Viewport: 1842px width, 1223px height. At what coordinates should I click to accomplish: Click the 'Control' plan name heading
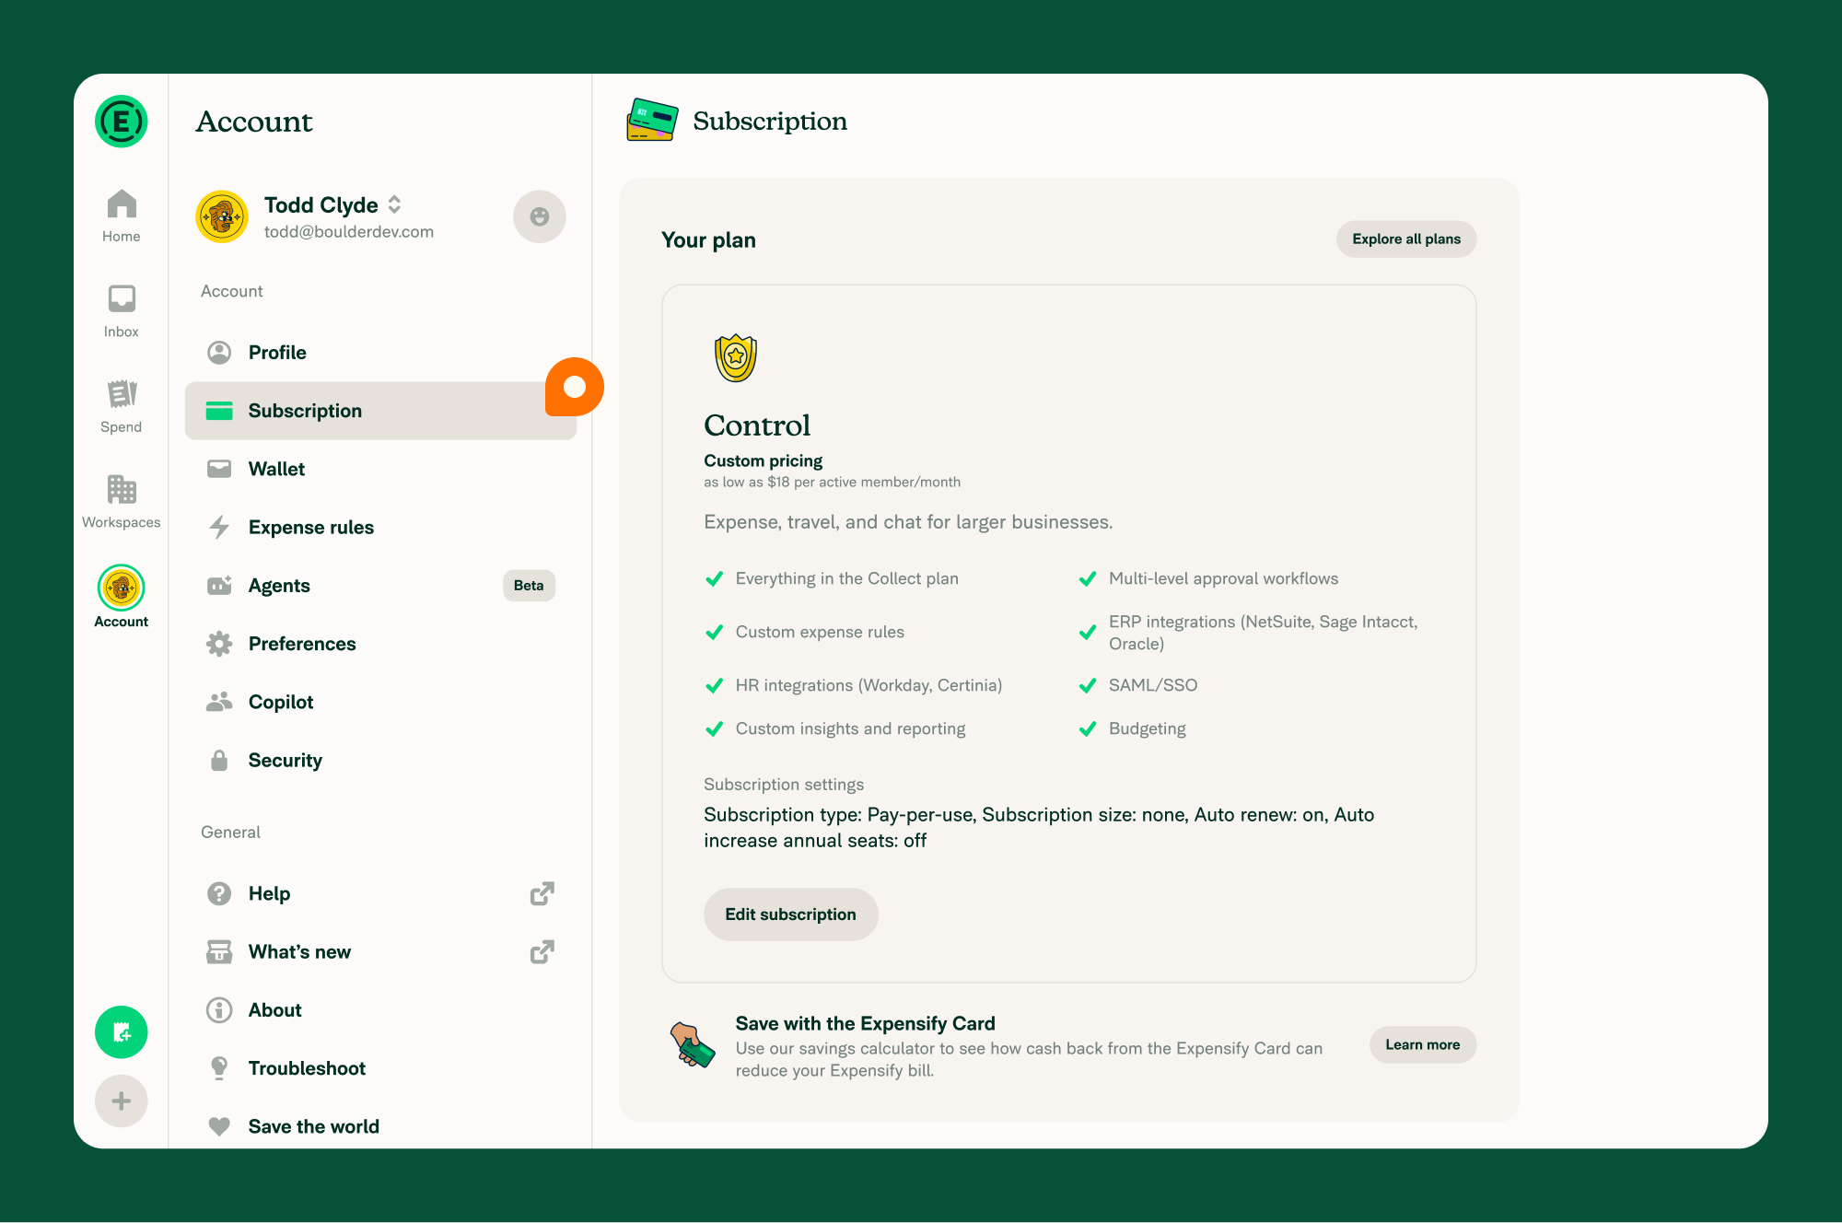(x=757, y=425)
